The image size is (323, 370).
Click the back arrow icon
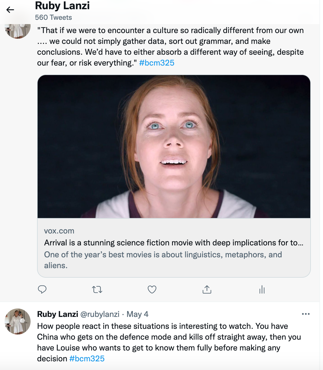point(10,10)
